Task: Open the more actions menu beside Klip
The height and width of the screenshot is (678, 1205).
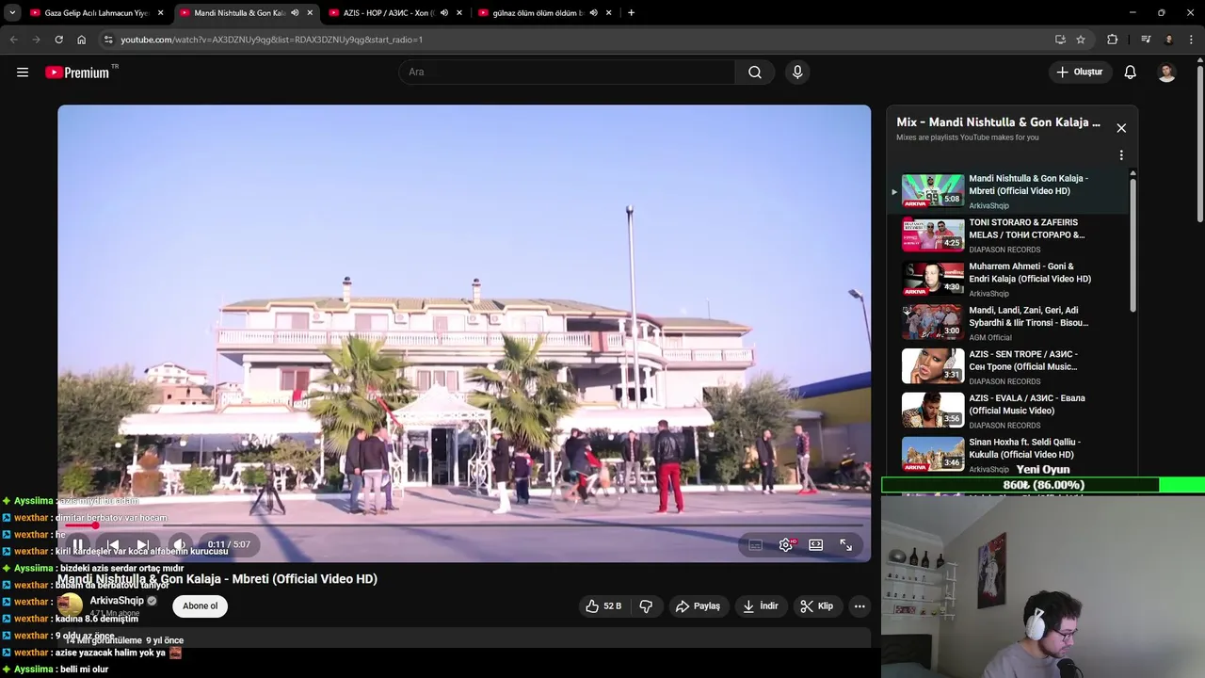Action: point(860,606)
